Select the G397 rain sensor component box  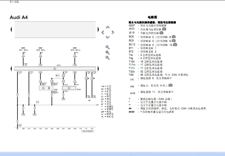[x=69, y=88]
